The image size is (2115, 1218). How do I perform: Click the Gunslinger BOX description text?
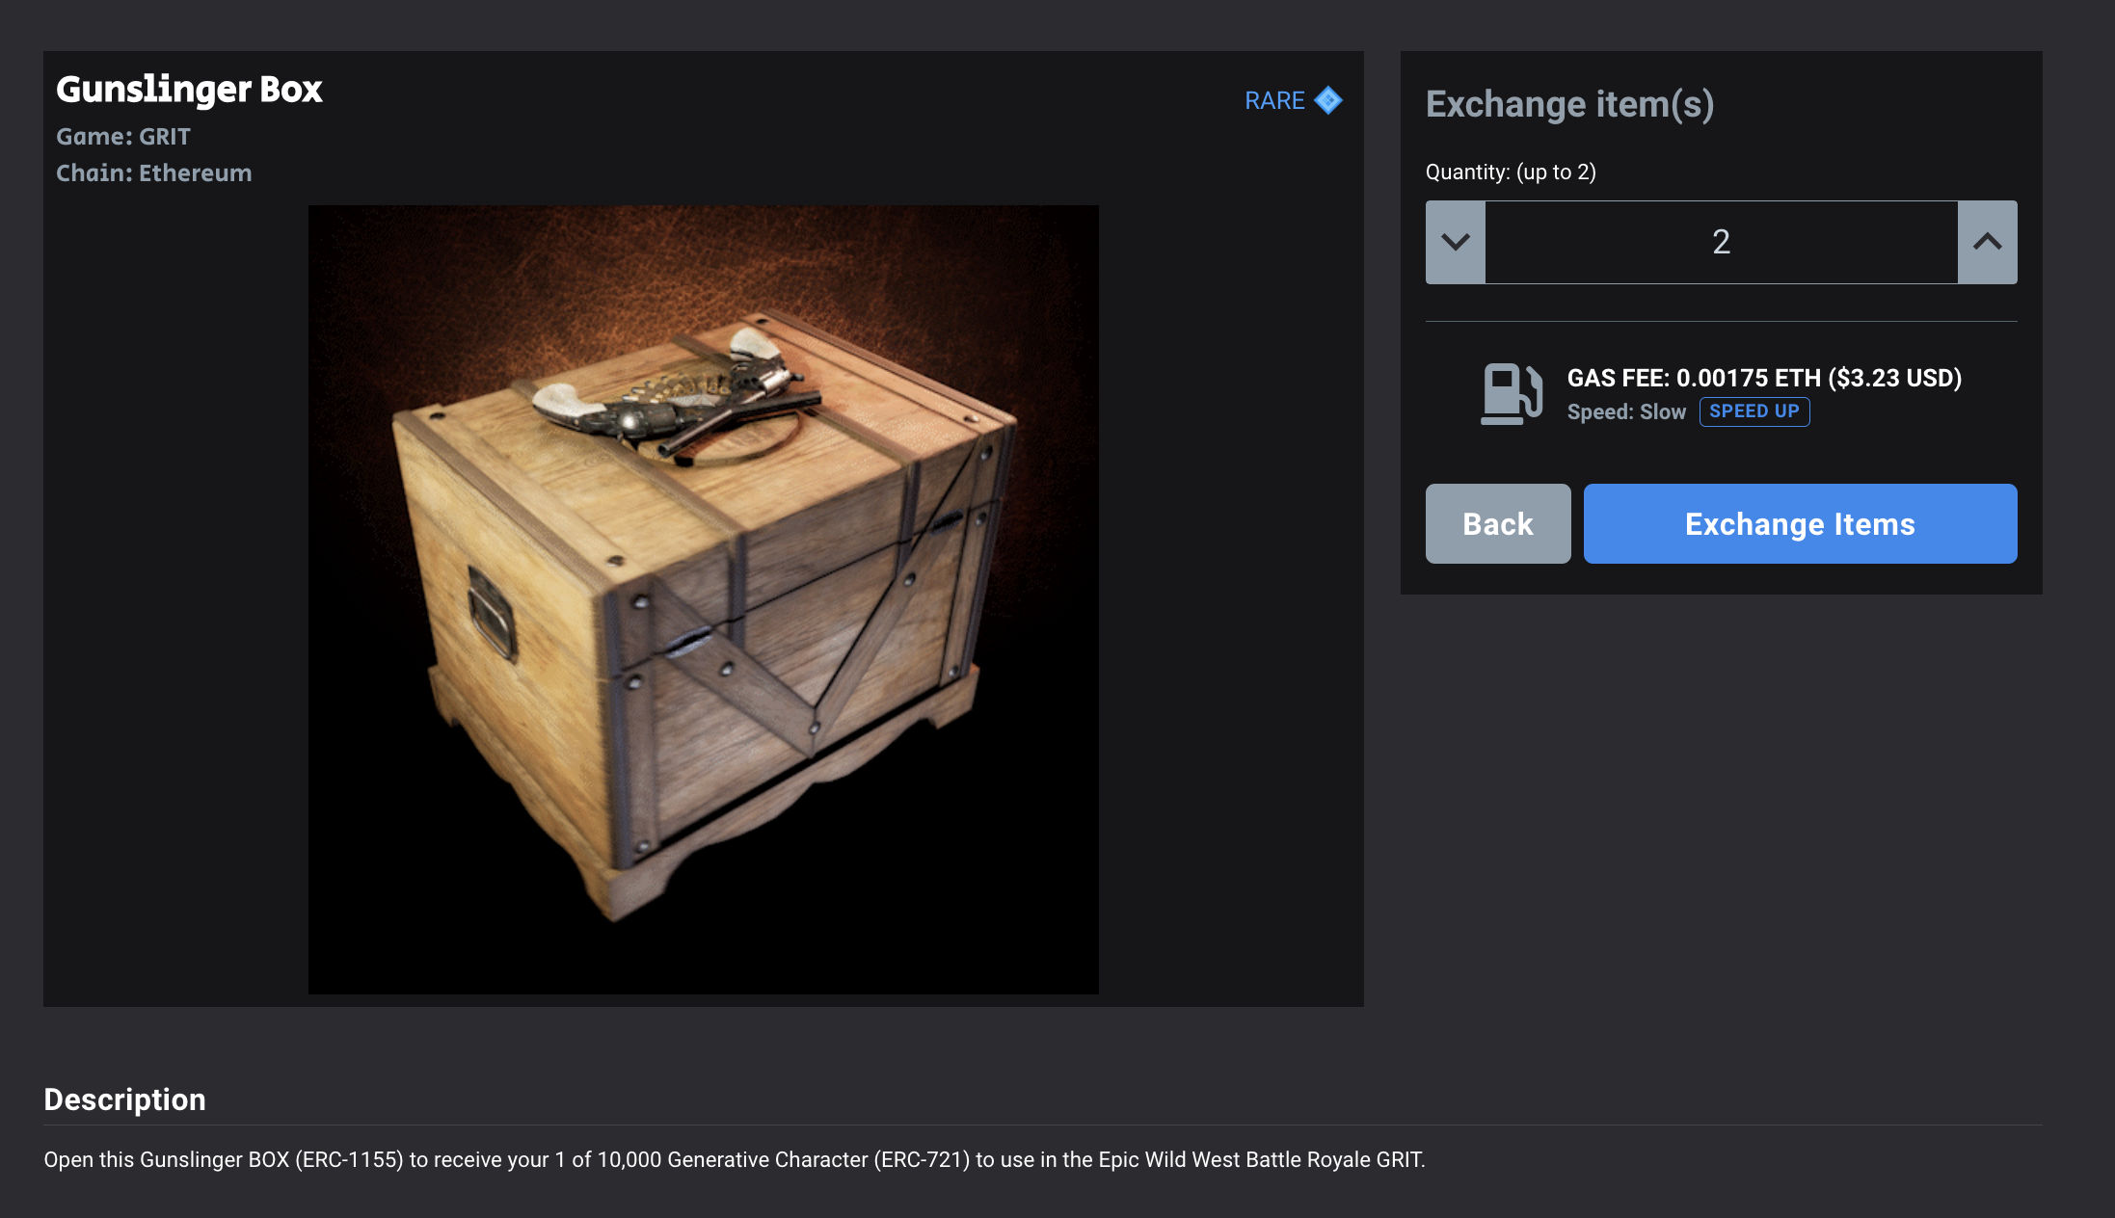click(x=735, y=1159)
